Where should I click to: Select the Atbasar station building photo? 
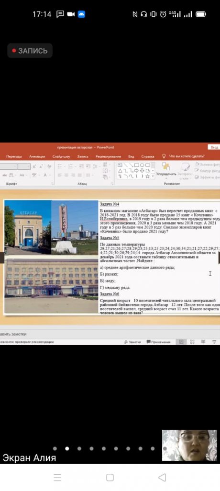tap(28, 228)
